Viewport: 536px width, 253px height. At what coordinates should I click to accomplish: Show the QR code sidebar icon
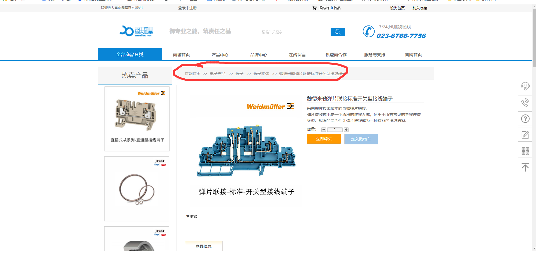pos(525,151)
